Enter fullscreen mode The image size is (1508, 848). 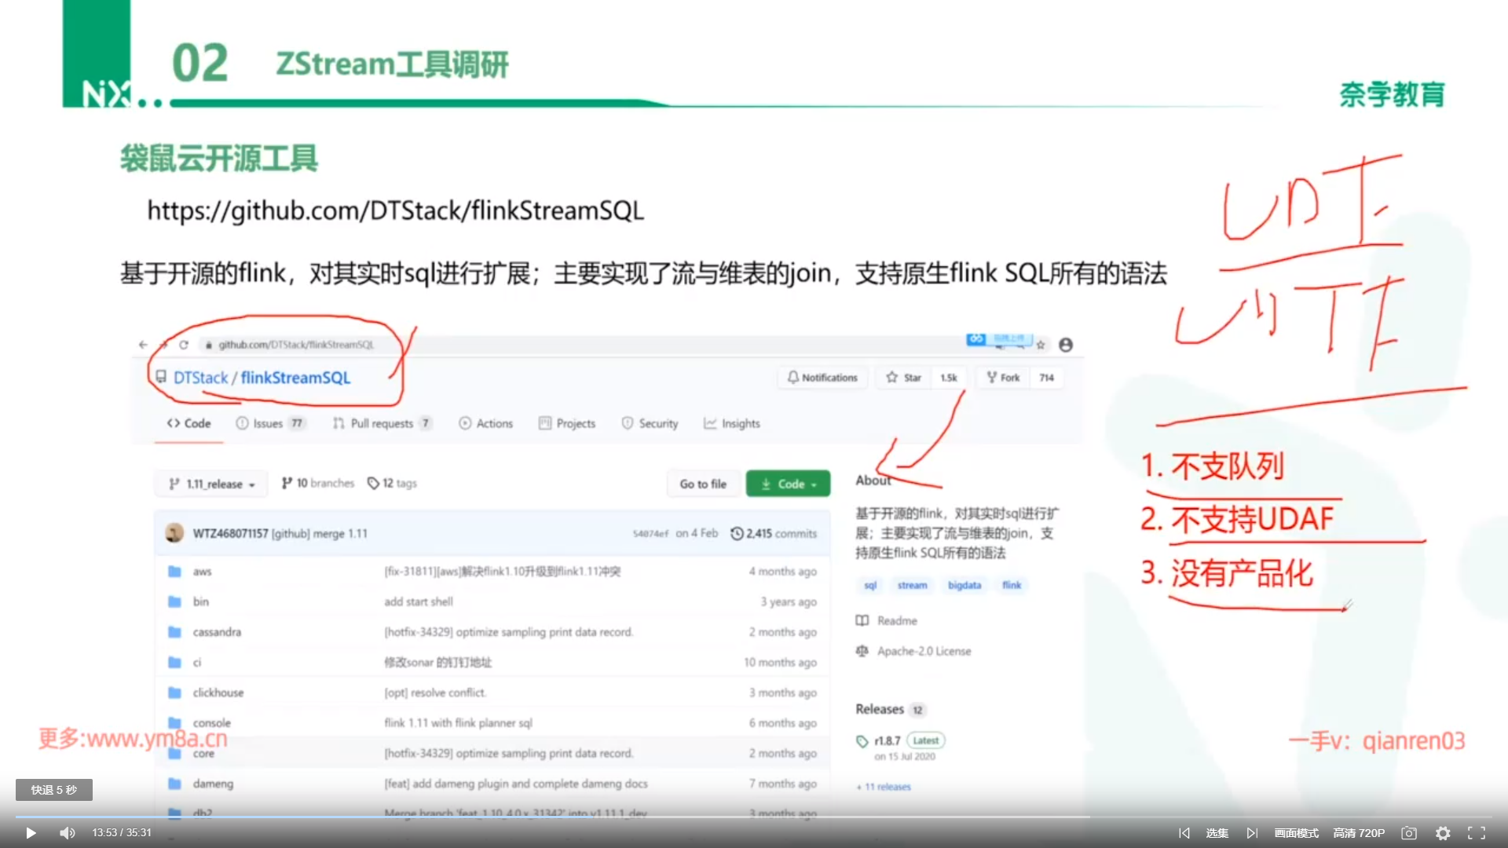click(x=1477, y=833)
